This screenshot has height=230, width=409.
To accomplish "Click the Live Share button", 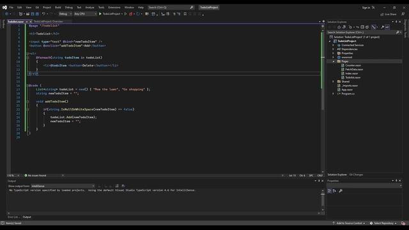I will (389, 14).
